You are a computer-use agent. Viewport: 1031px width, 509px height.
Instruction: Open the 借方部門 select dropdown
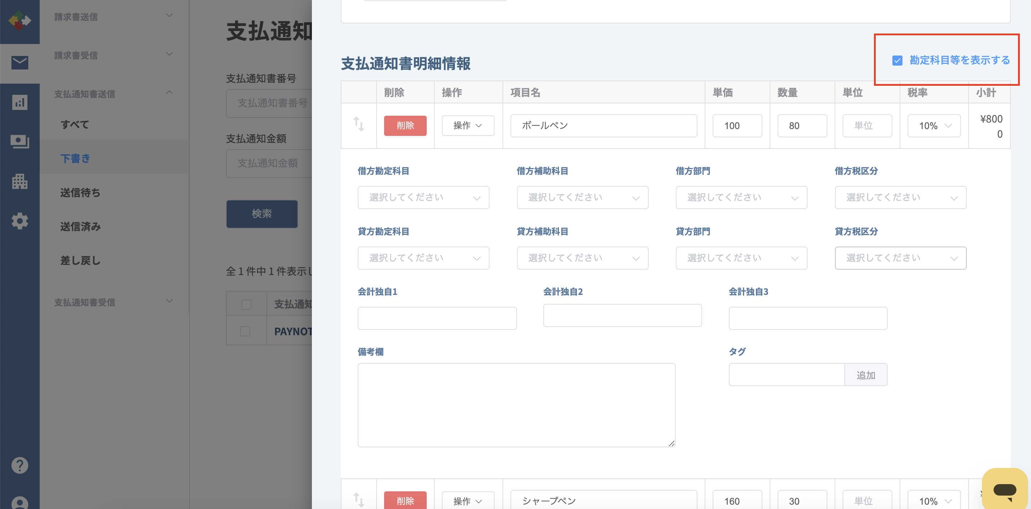741,198
